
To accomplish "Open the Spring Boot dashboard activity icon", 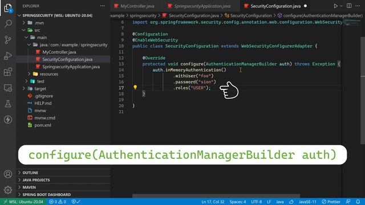I will click(8, 120).
